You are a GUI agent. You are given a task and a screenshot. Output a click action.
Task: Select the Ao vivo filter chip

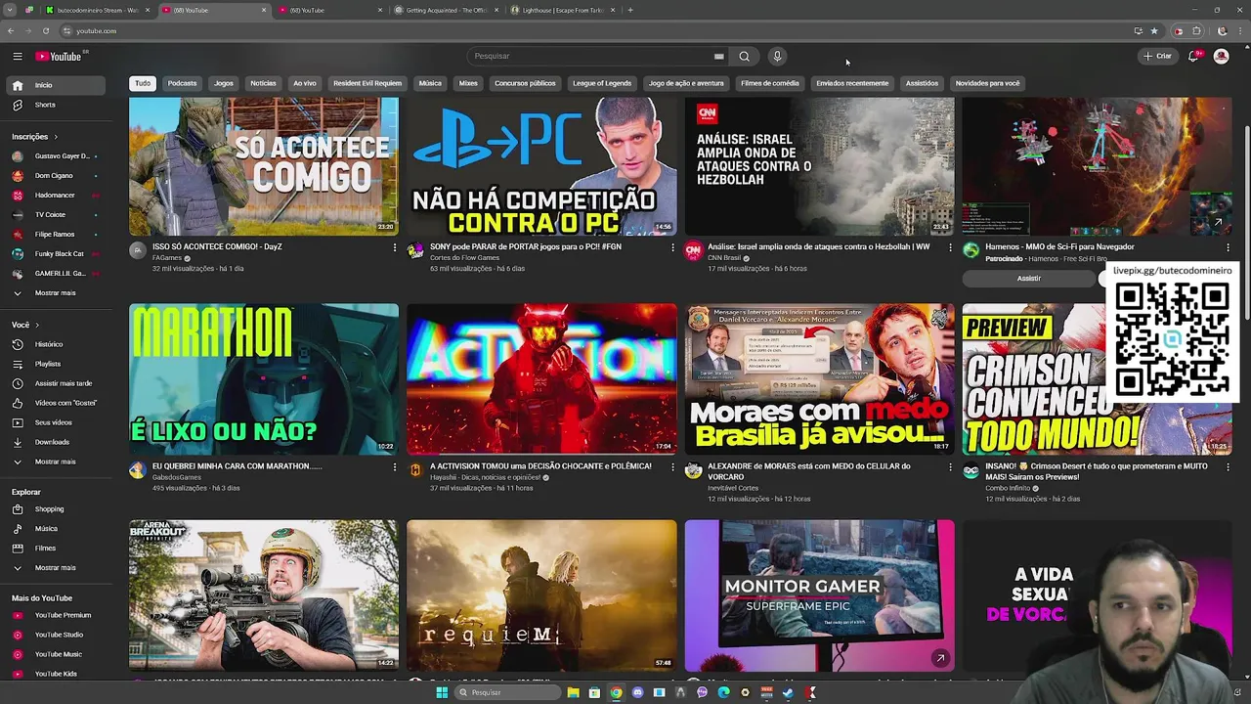[305, 83]
